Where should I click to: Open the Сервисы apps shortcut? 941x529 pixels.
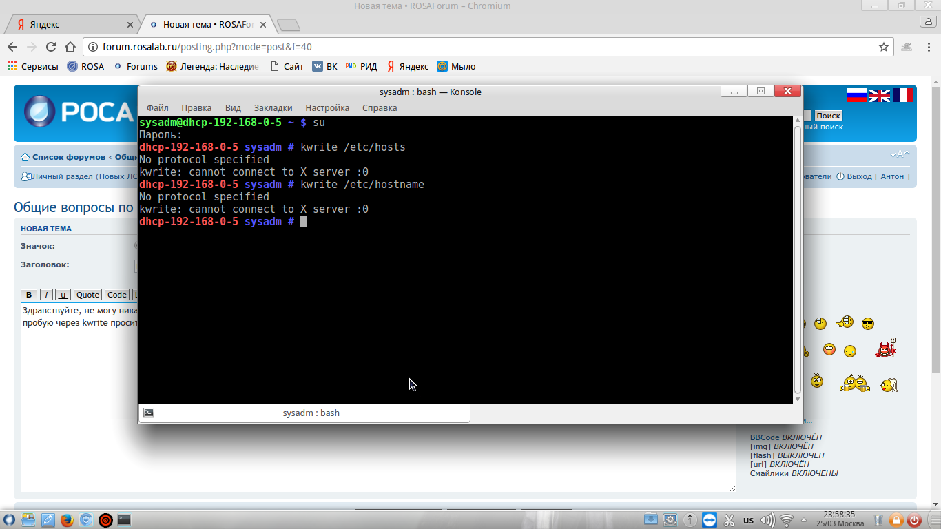[x=32, y=67]
